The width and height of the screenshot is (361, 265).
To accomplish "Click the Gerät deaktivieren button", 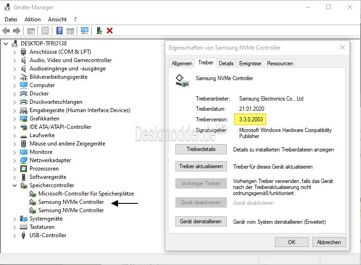I will 201,202.
